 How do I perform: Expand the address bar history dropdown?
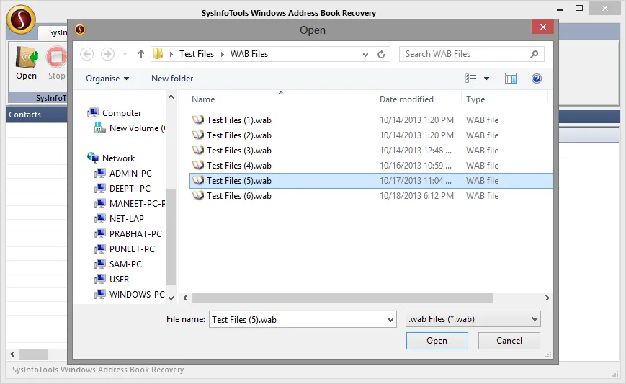(x=365, y=54)
